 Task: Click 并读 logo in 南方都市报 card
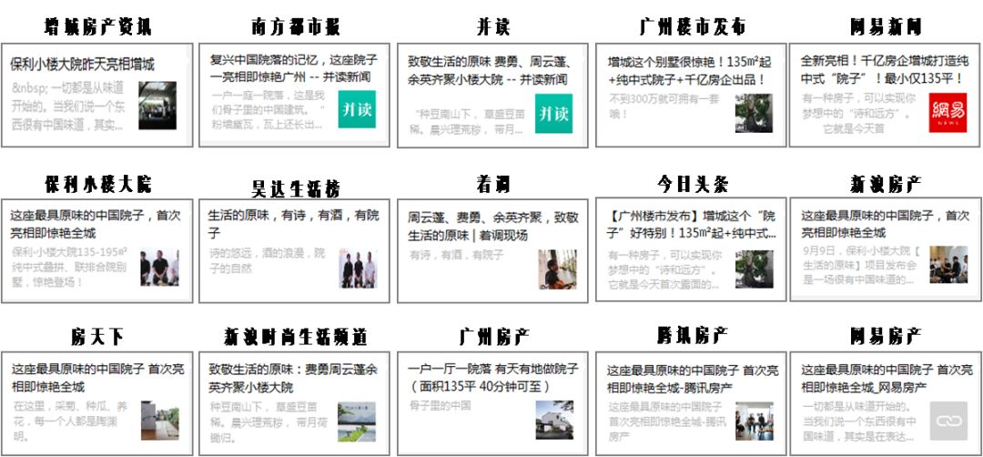click(357, 109)
